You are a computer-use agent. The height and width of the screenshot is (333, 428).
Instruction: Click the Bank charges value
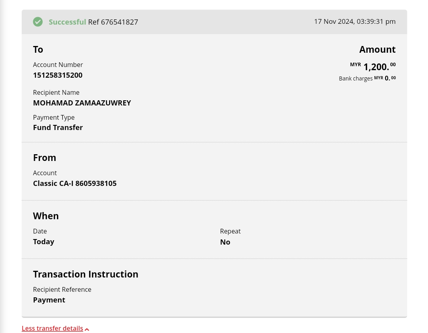(x=390, y=78)
